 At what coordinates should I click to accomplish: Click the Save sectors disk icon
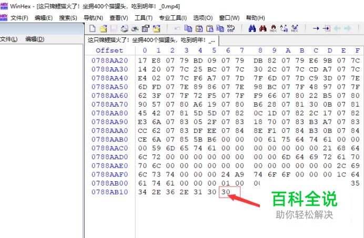click(x=125, y=28)
